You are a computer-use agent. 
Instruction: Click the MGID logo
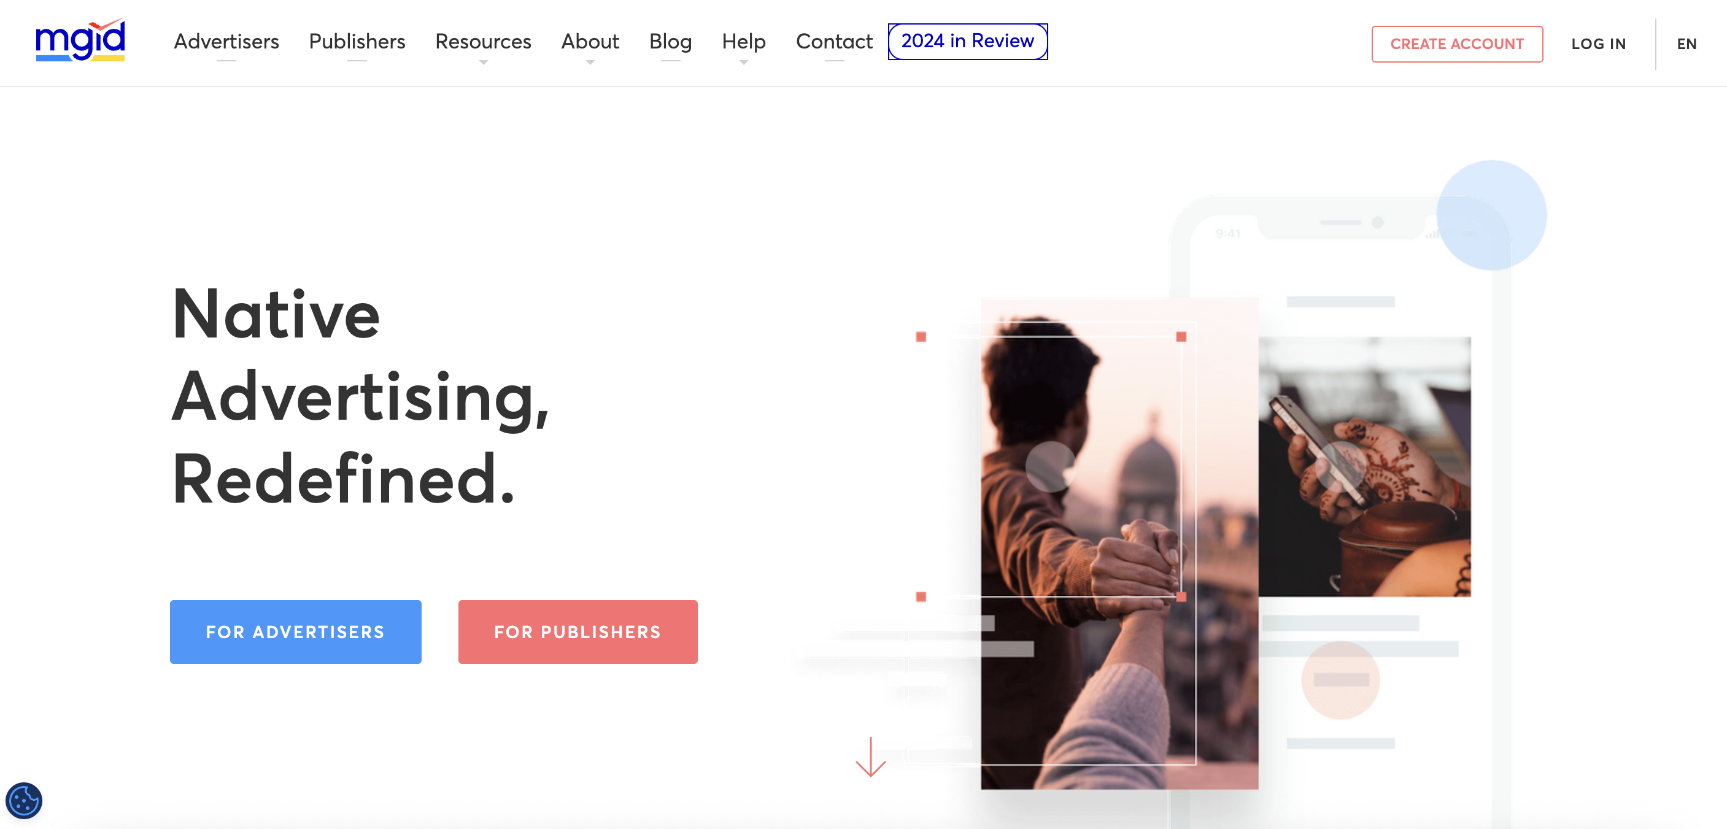pyautogui.click(x=80, y=40)
